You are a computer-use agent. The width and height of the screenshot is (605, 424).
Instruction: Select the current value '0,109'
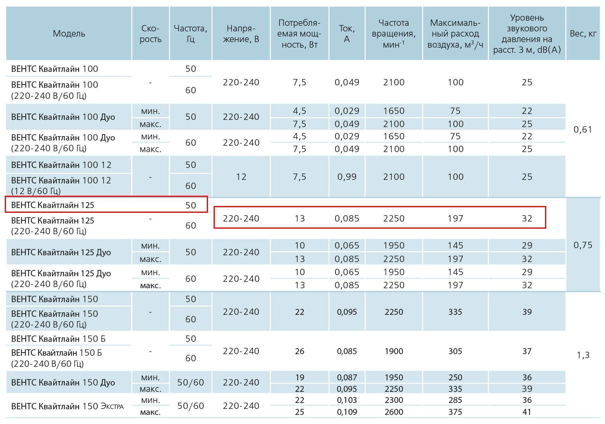(347, 412)
